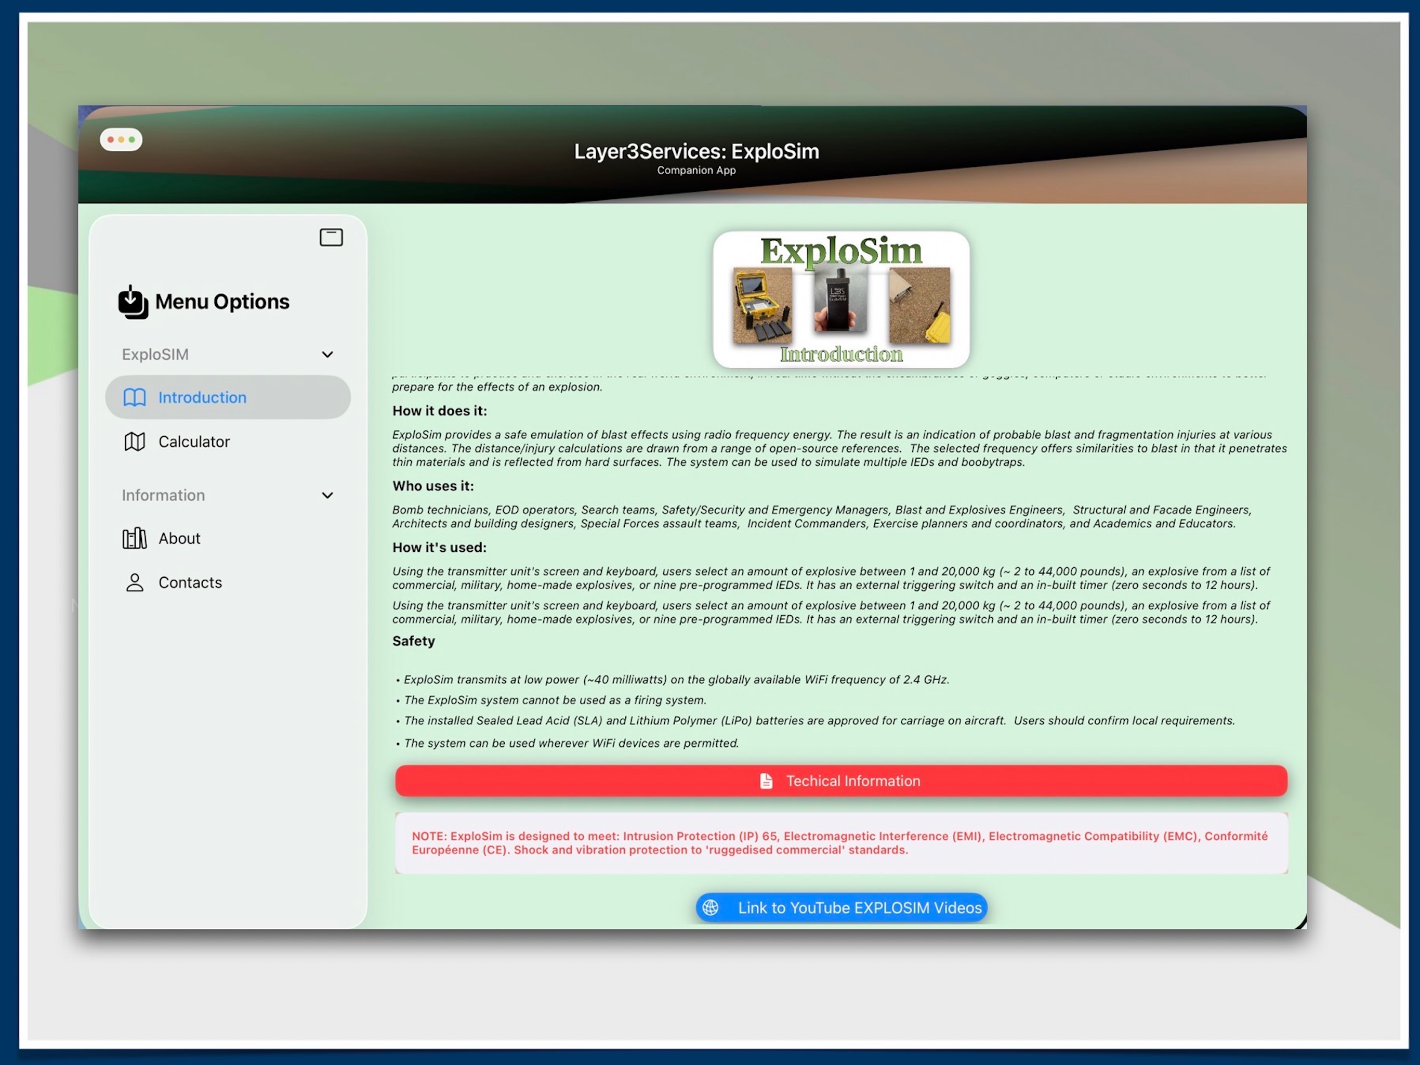This screenshot has height=1065, width=1420.
Task: Click the globe icon on YouTube link
Action: coord(711,907)
